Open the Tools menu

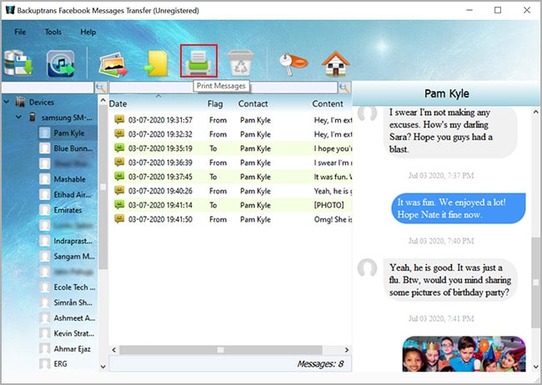click(53, 32)
